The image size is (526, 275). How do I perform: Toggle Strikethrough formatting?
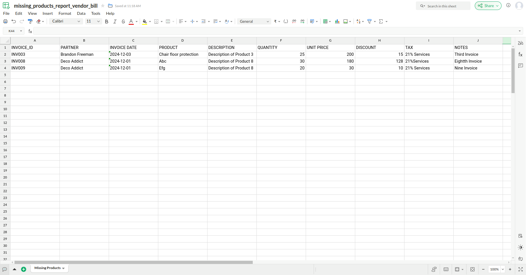[x=123, y=21]
